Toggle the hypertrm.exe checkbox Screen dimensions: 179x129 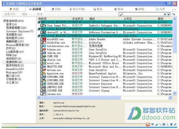click(41, 73)
